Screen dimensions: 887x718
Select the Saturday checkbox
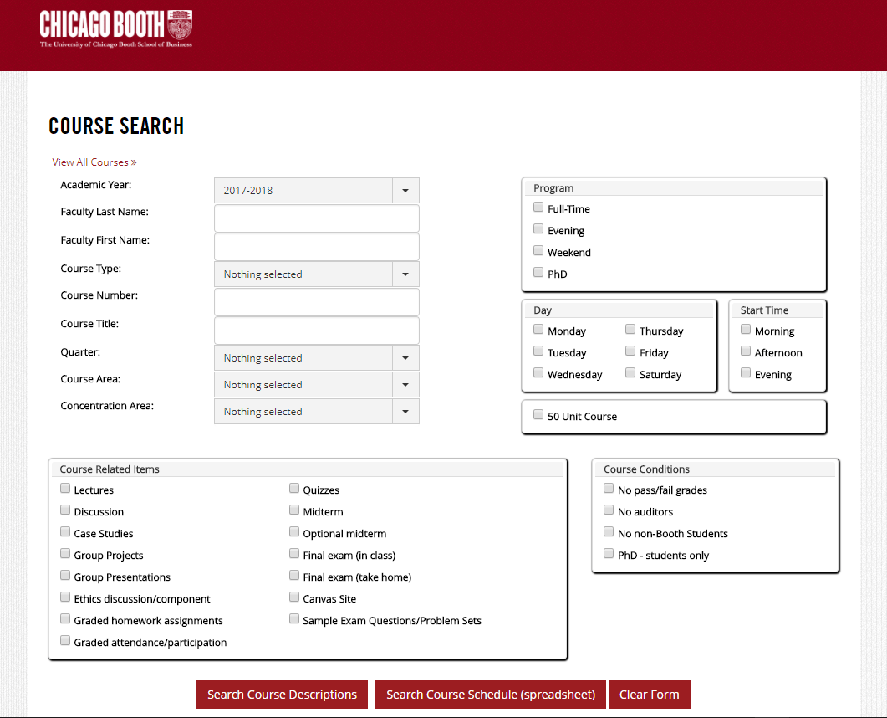[x=630, y=373]
